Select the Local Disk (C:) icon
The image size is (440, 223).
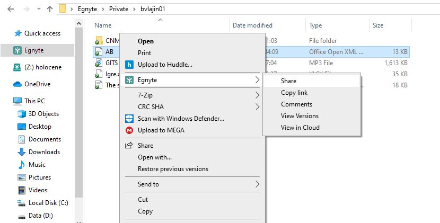(22, 203)
